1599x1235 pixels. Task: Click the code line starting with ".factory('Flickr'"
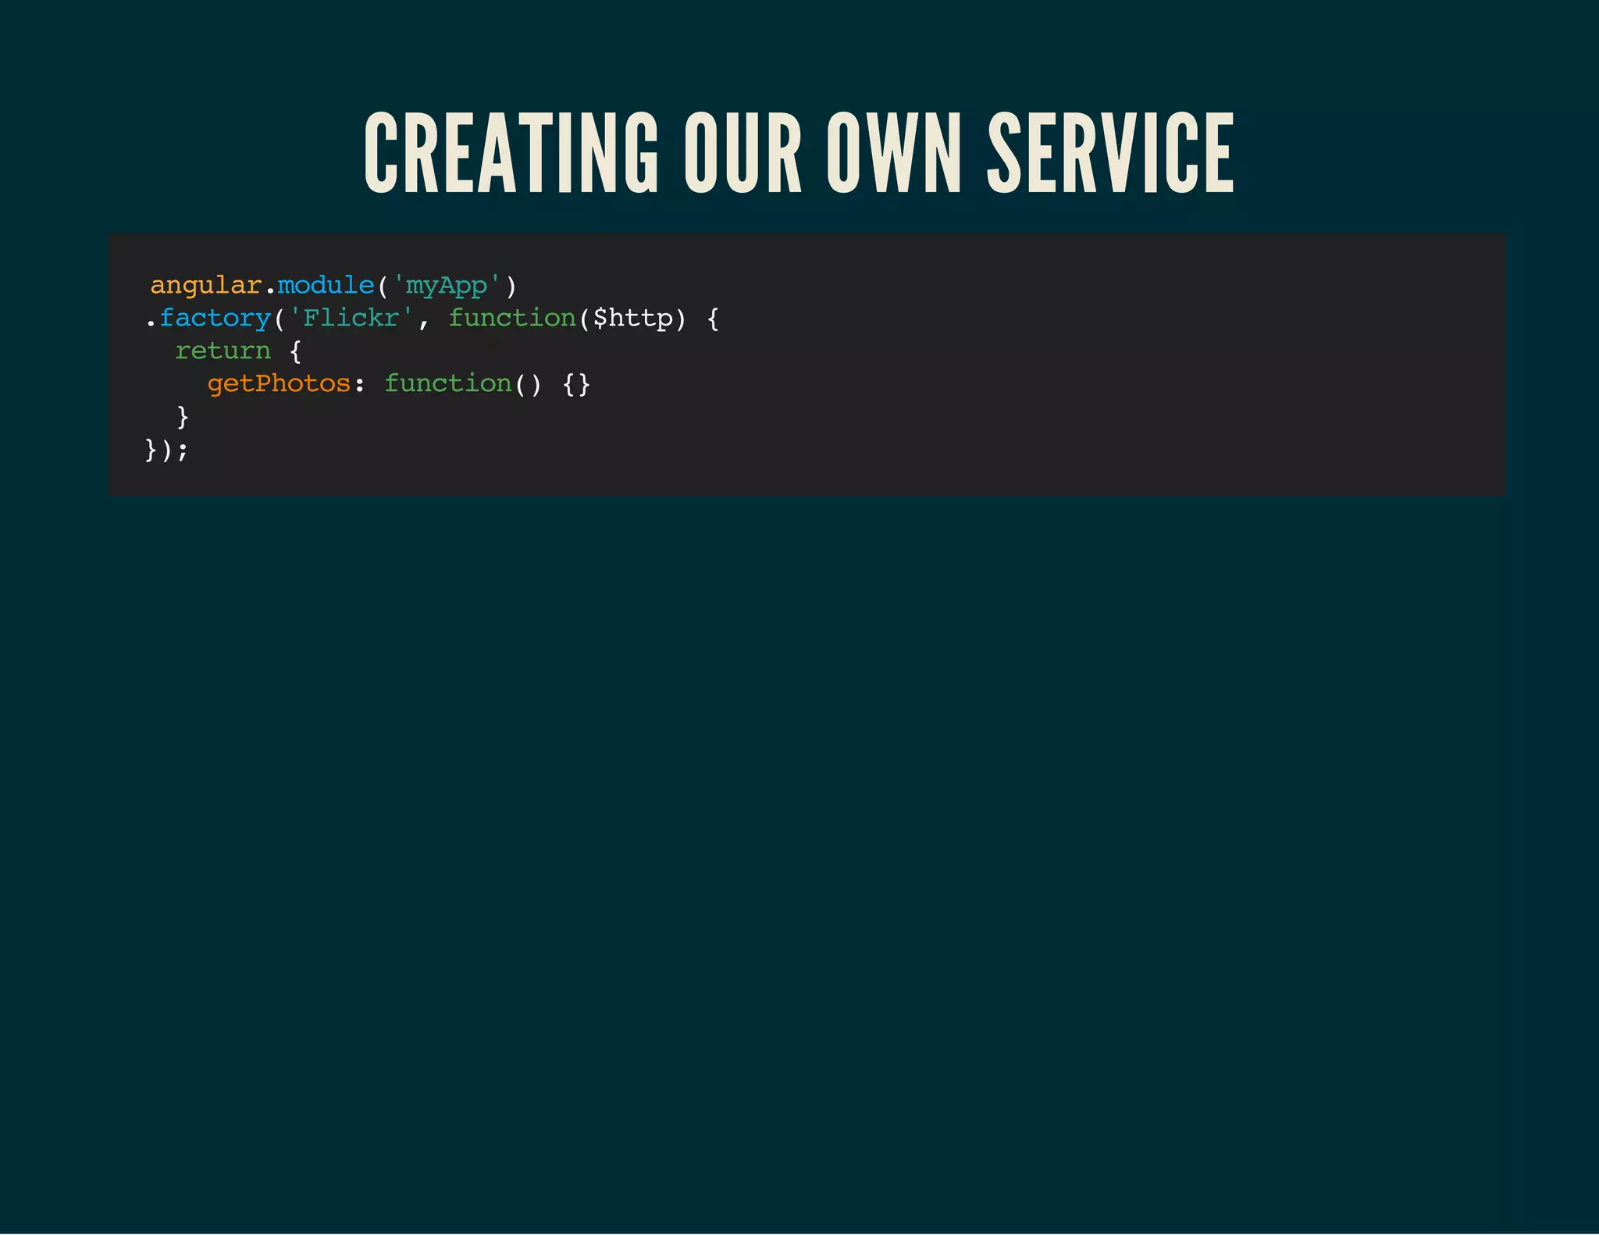coord(433,319)
